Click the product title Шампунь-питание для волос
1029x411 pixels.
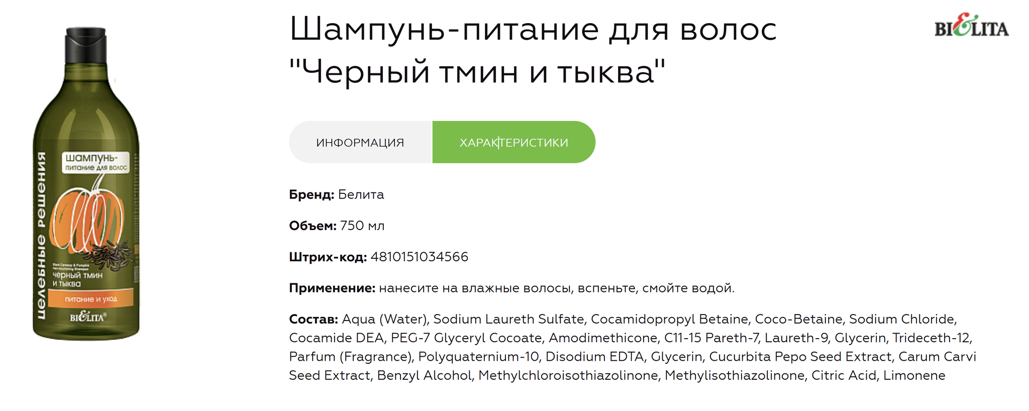533,29
